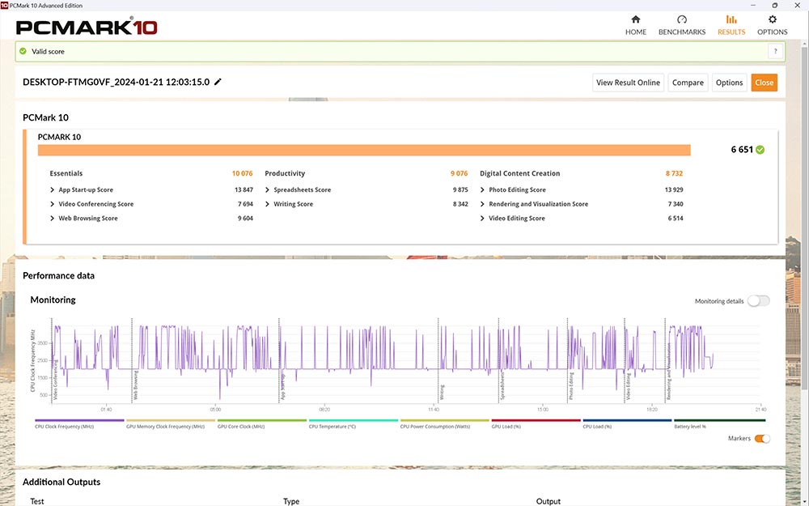This screenshot has width=809, height=506.
Task: Open the RESULTS tab
Action: [731, 25]
